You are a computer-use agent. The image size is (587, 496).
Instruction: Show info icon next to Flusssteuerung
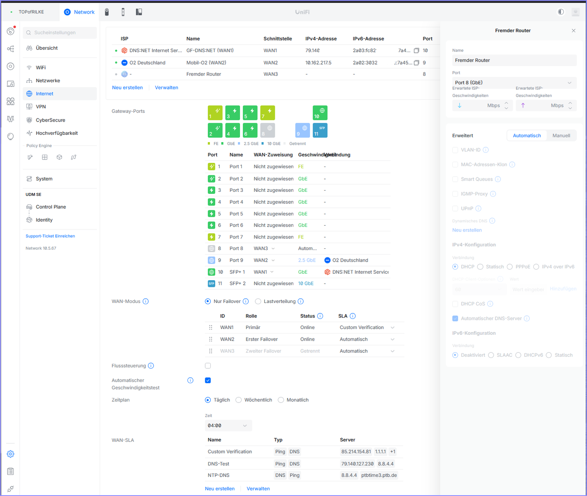click(151, 366)
